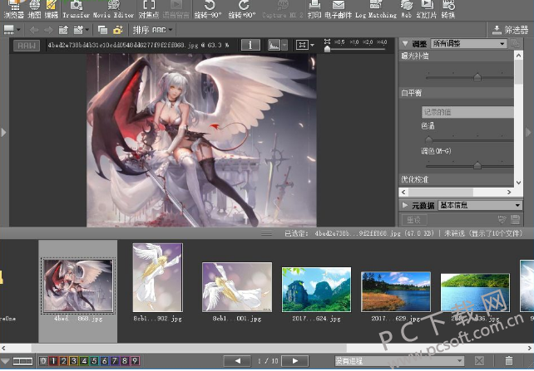Start slideshow (幻灯片)
Viewport: 534px width, 371px height.
click(x=427, y=9)
